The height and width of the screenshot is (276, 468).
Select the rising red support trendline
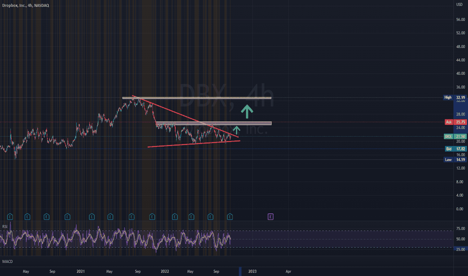[194, 144]
